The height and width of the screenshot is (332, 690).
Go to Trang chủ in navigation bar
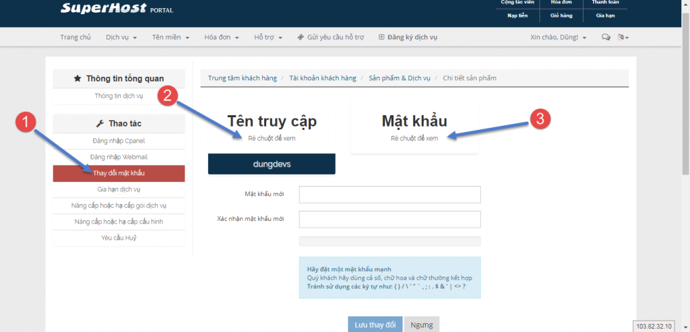[x=75, y=38]
